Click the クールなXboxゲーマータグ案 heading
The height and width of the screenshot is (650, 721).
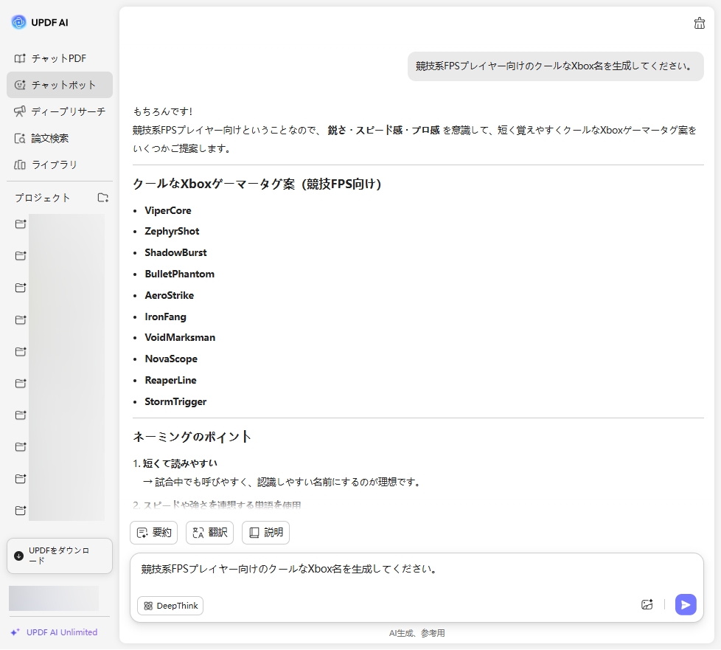coord(257,184)
